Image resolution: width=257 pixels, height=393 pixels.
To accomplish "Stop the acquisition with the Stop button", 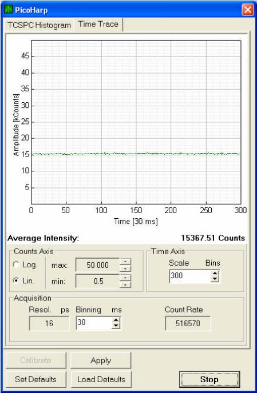I will (x=209, y=379).
